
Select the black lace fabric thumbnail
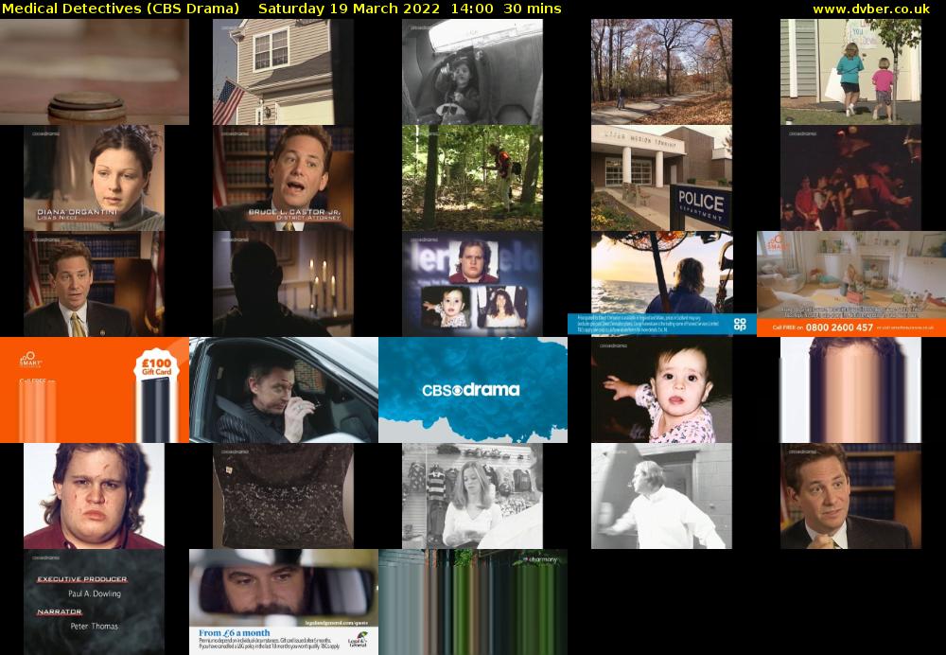(283, 496)
